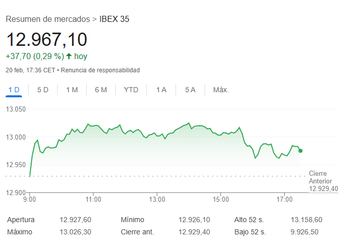Click the Máximo value 13.026,30
Viewport: 351px width, 242px height.
click(x=75, y=232)
